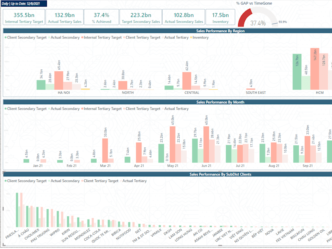The image size is (332, 249).
Task: Select the PHU TRUONG client axis label
Action: (x=40, y=235)
